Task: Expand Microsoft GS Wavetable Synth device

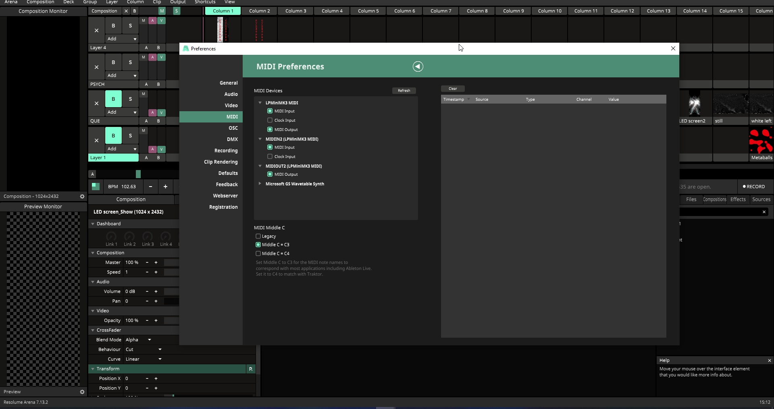Action: [x=260, y=184]
